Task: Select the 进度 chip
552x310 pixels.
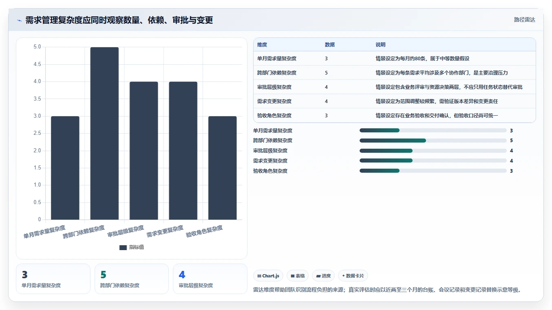Action: [x=323, y=276]
